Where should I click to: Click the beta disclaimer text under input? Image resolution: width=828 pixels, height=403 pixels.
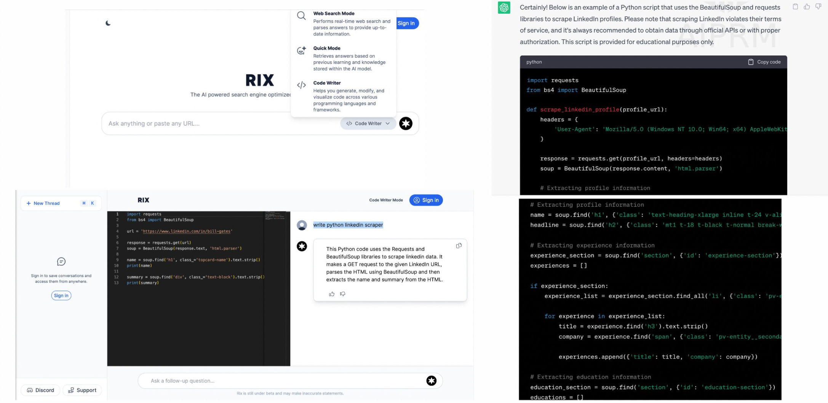point(290,393)
